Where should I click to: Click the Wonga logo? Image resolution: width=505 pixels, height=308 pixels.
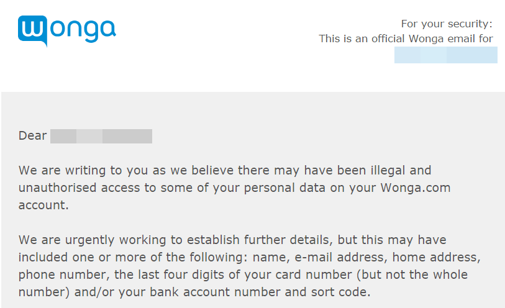pyautogui.click(x=67, y=31)
